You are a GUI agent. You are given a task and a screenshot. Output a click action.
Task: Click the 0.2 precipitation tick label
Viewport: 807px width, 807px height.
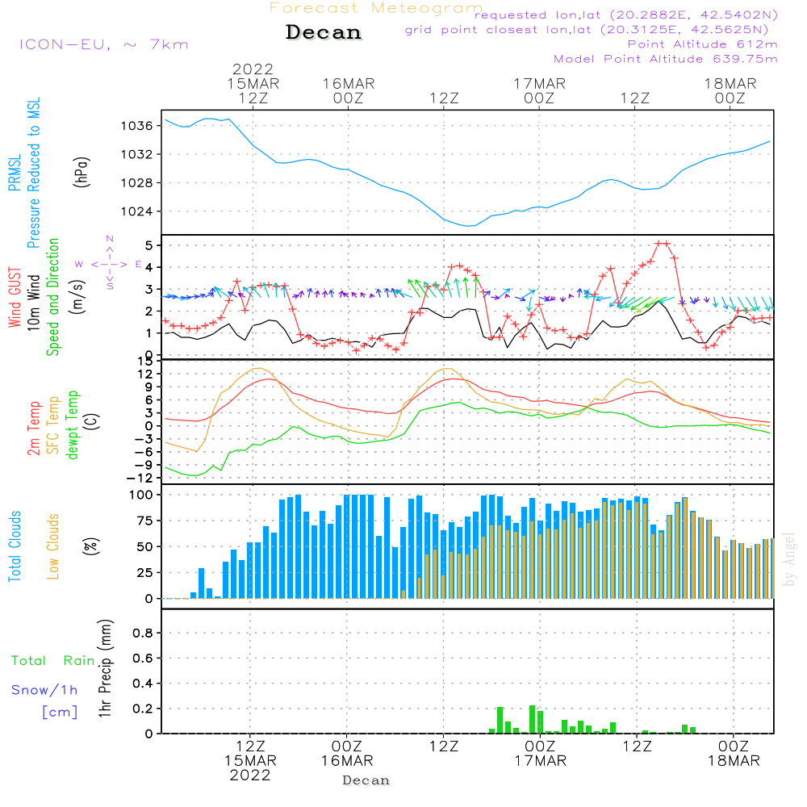click(x=143, y=709)
